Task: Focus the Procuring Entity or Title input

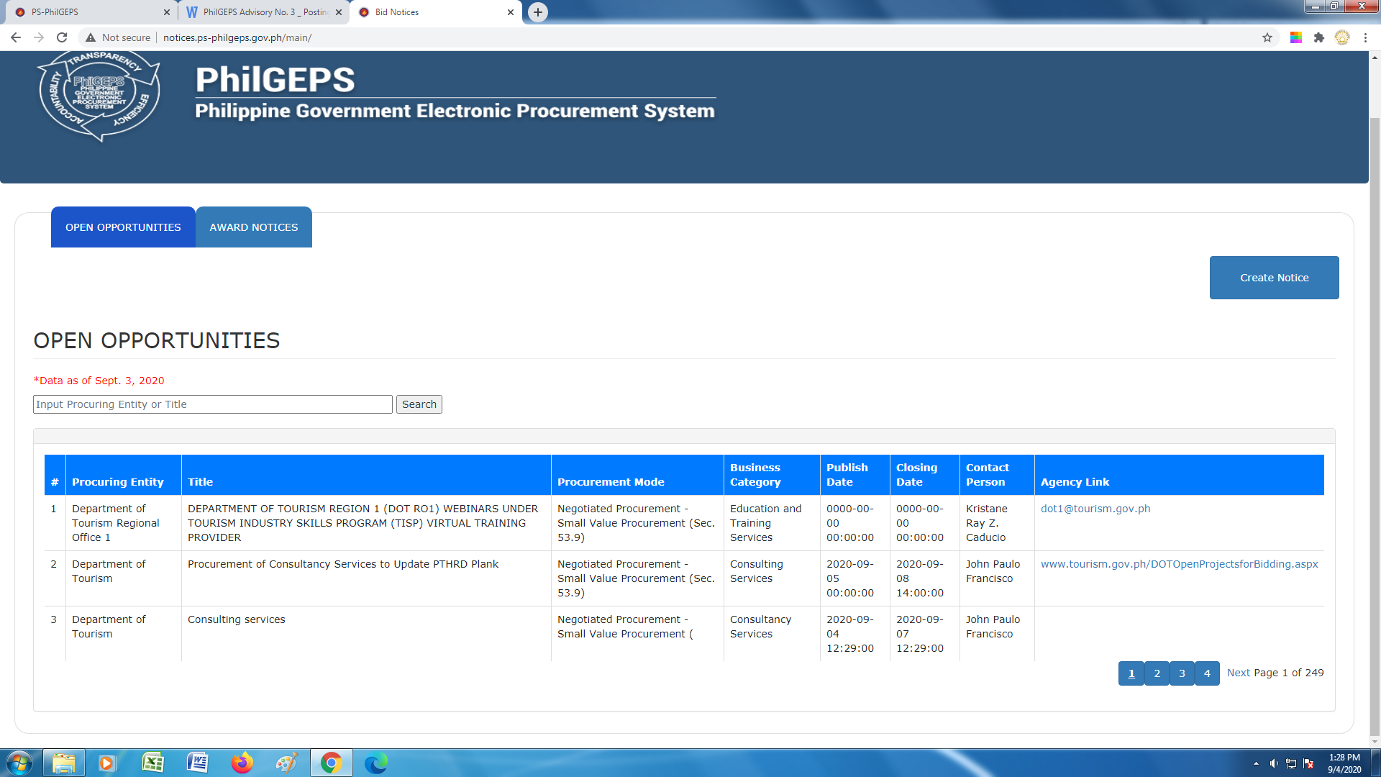Action: [213, 404]
